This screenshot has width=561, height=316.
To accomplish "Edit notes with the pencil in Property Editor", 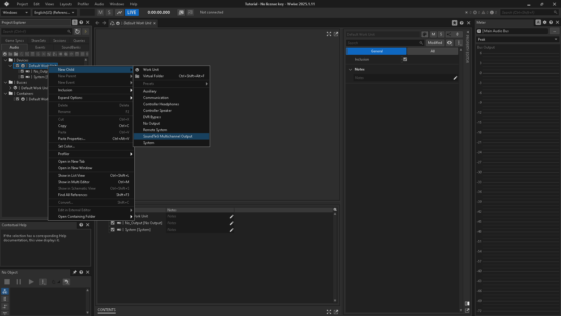I will (x=455, y=78).
